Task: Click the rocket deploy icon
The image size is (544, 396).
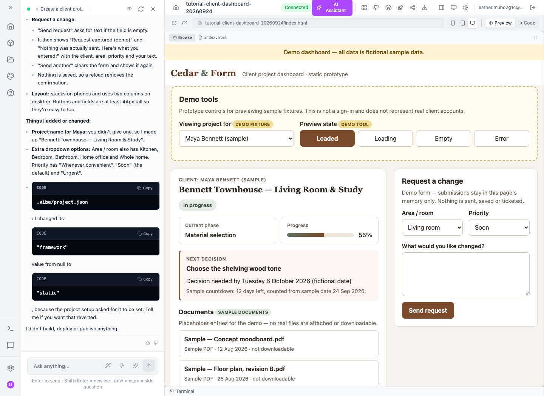Action: 400,8
